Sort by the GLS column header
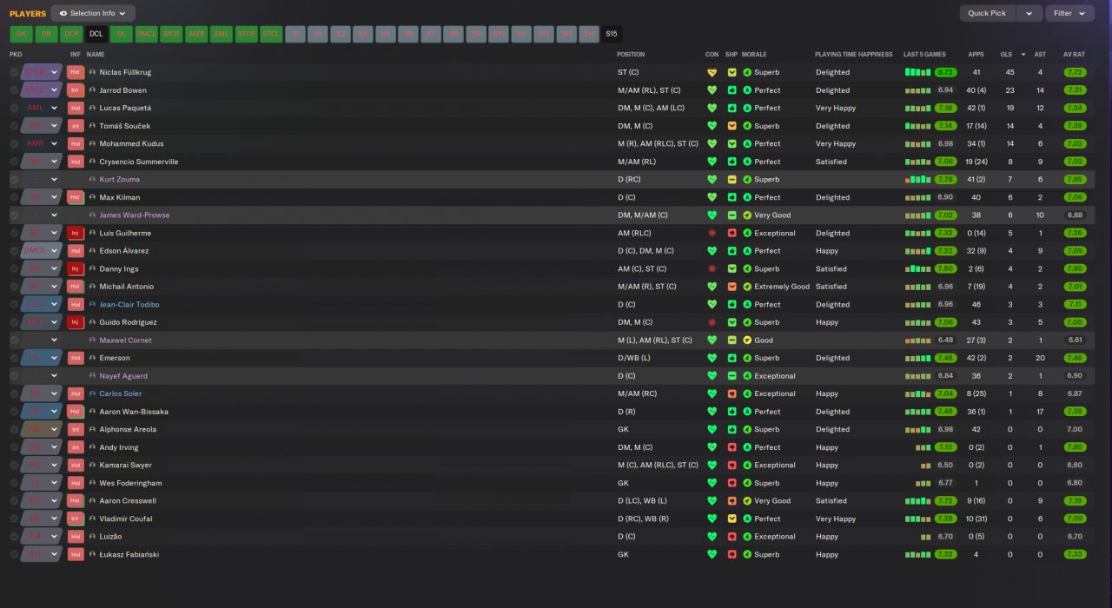The height and width of the screenshot is (608, 1112). tap(1006, 54)
